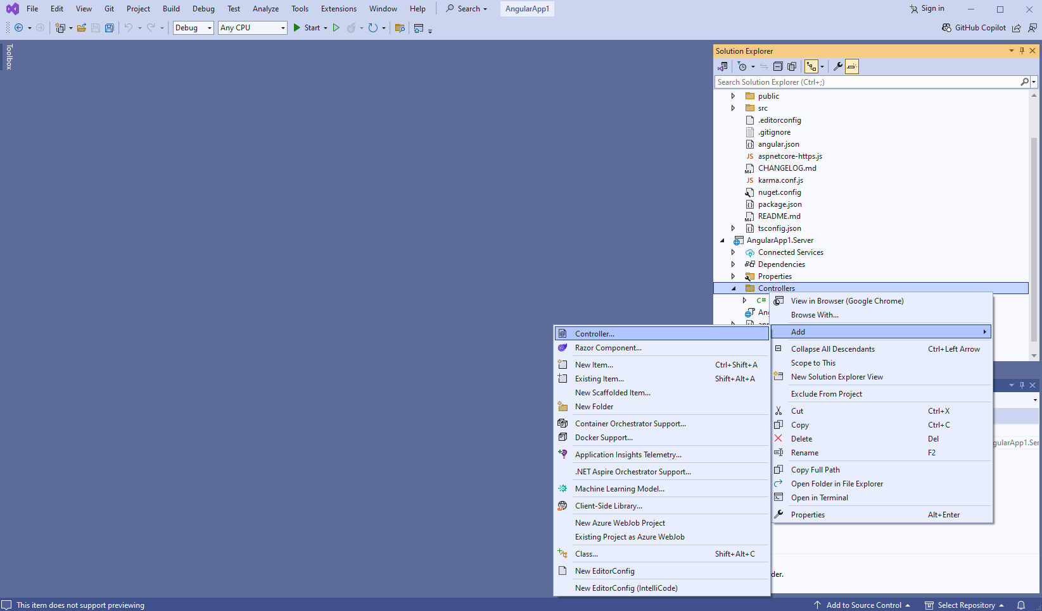Click the Restart circular arrow icon

(x=372, y=28)
